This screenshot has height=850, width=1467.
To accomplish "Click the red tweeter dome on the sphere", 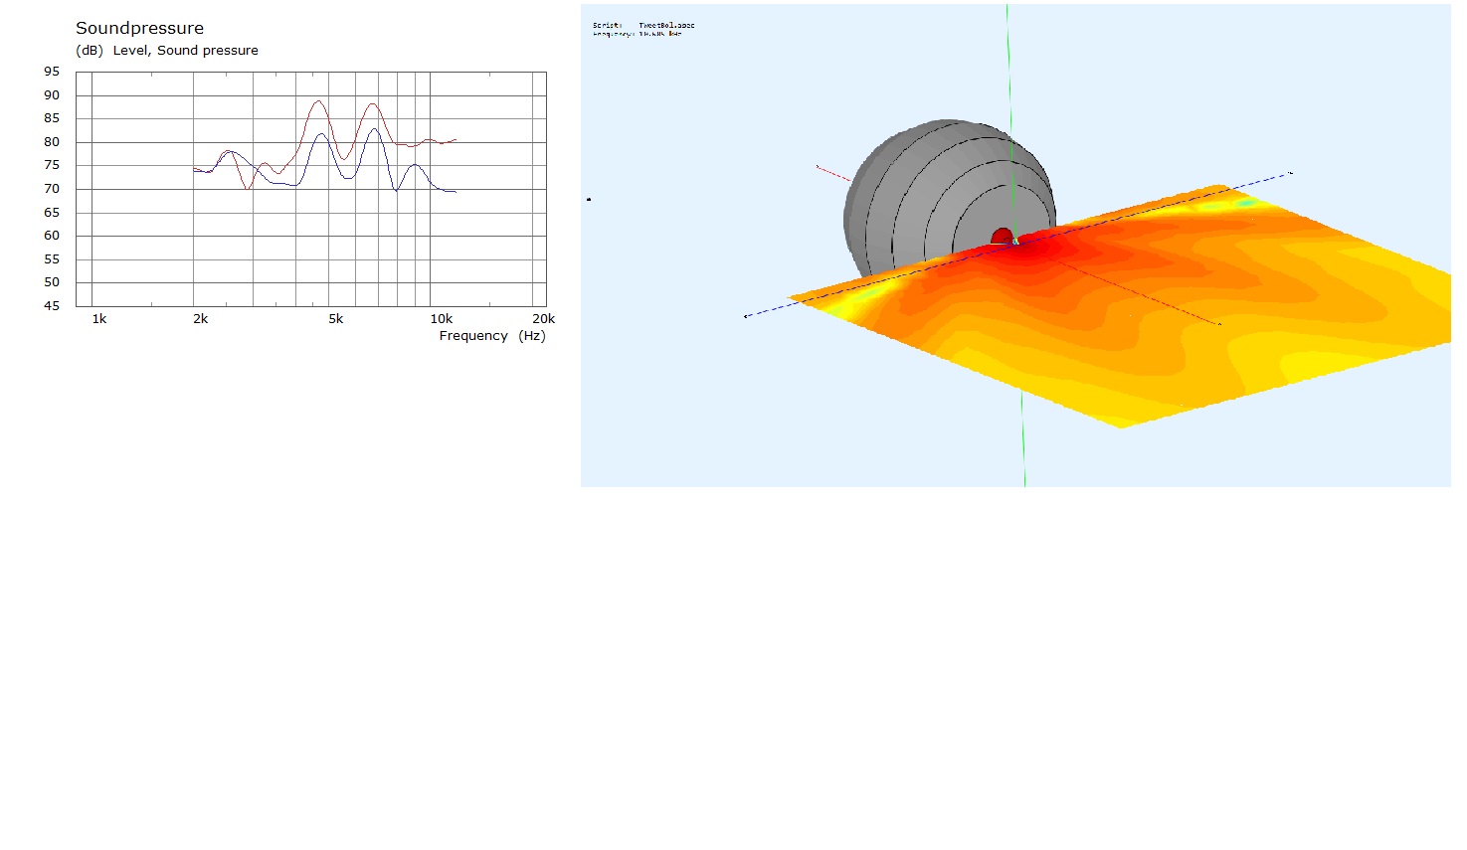I will point(1002,237).
